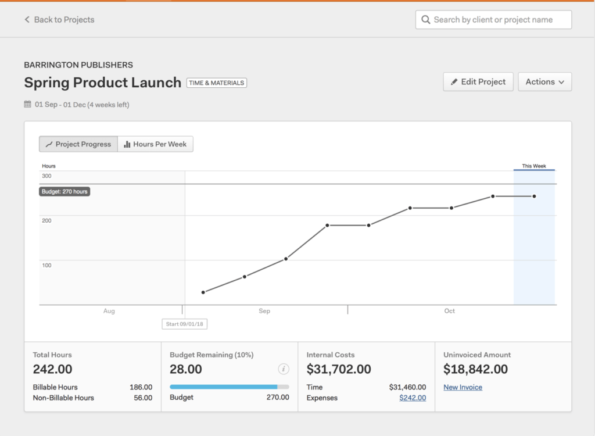The height and width of the screenshot is (436, 595).
Task: Click the 200 hours axis label
Action: (x=46, y=221)
